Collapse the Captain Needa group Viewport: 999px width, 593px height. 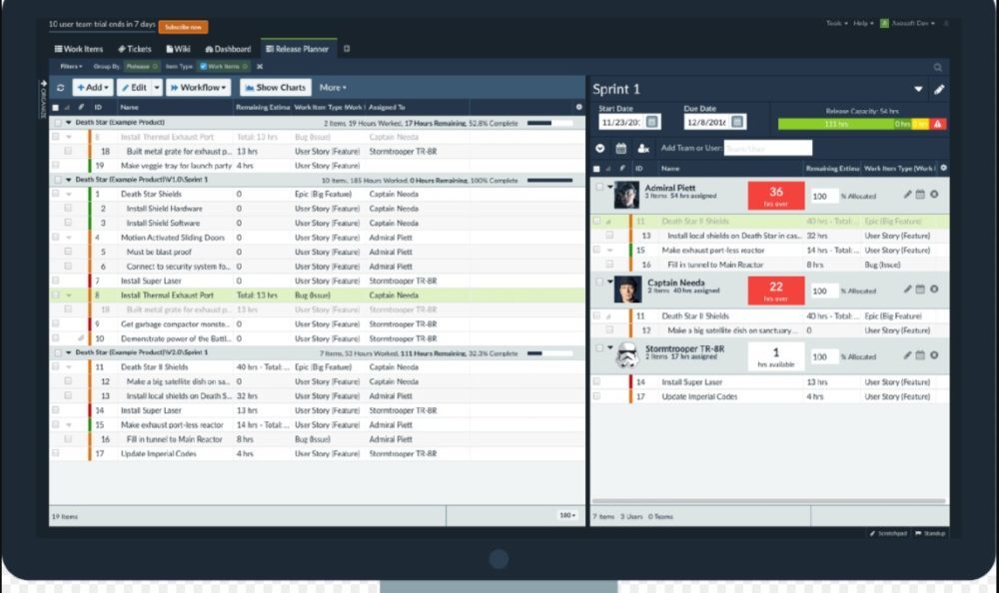coord(609,283)
